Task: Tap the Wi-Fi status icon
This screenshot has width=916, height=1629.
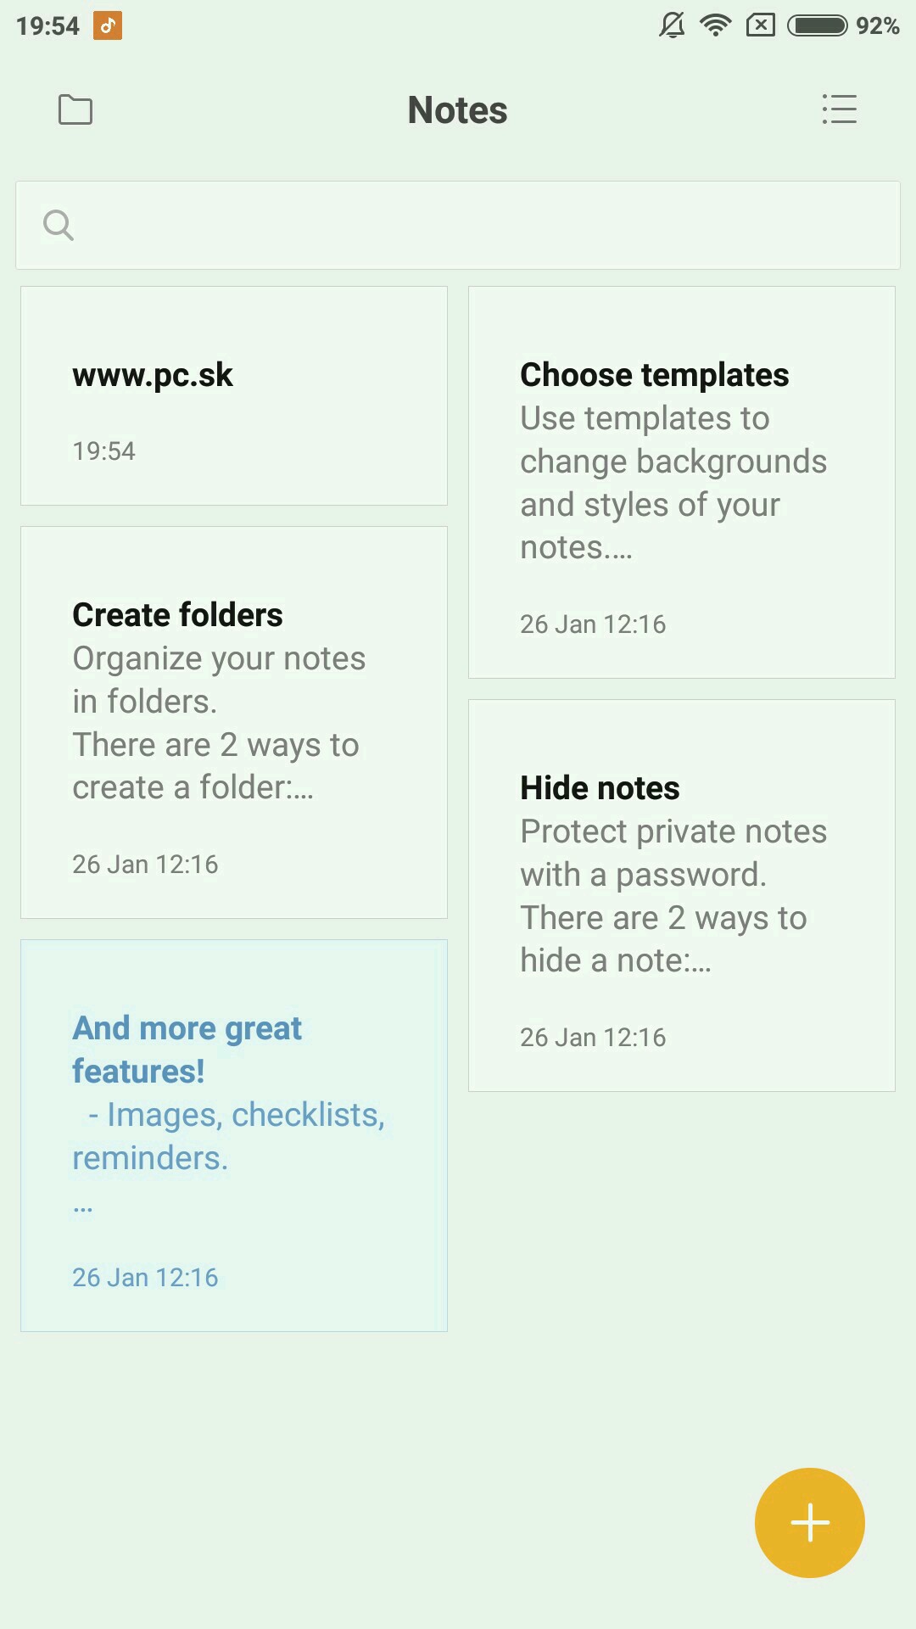Action: [x=716, y=25]
